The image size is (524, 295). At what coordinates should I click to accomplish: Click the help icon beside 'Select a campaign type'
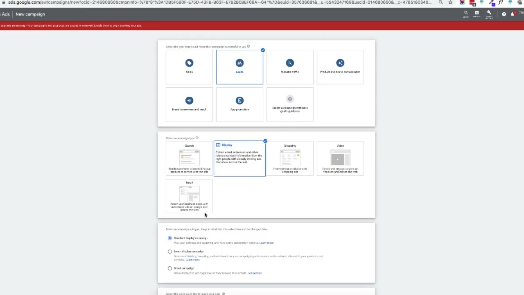(x=197, y=138)
